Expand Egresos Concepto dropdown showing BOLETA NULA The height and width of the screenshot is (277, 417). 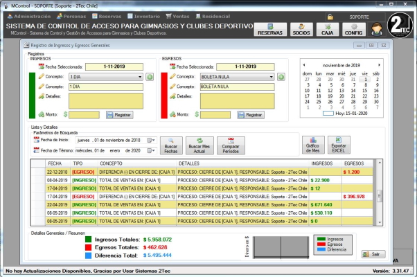[272, 77]
